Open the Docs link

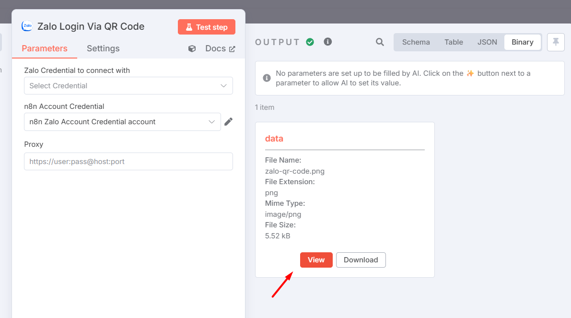(221, 48)
